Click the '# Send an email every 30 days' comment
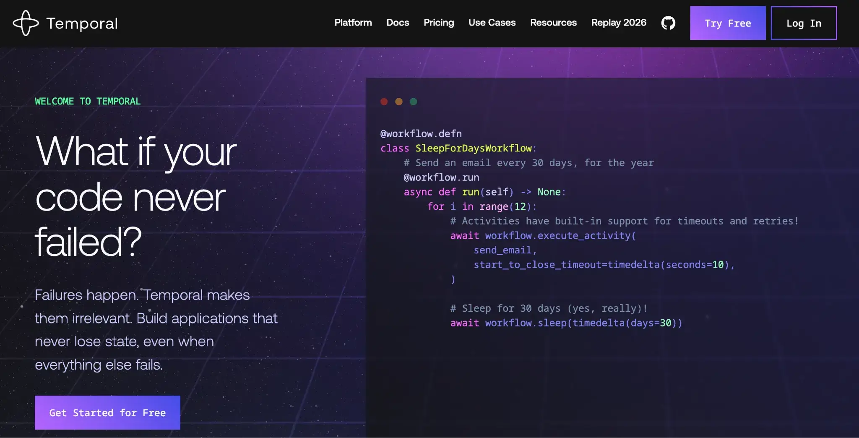 click(x=528, y=163)
